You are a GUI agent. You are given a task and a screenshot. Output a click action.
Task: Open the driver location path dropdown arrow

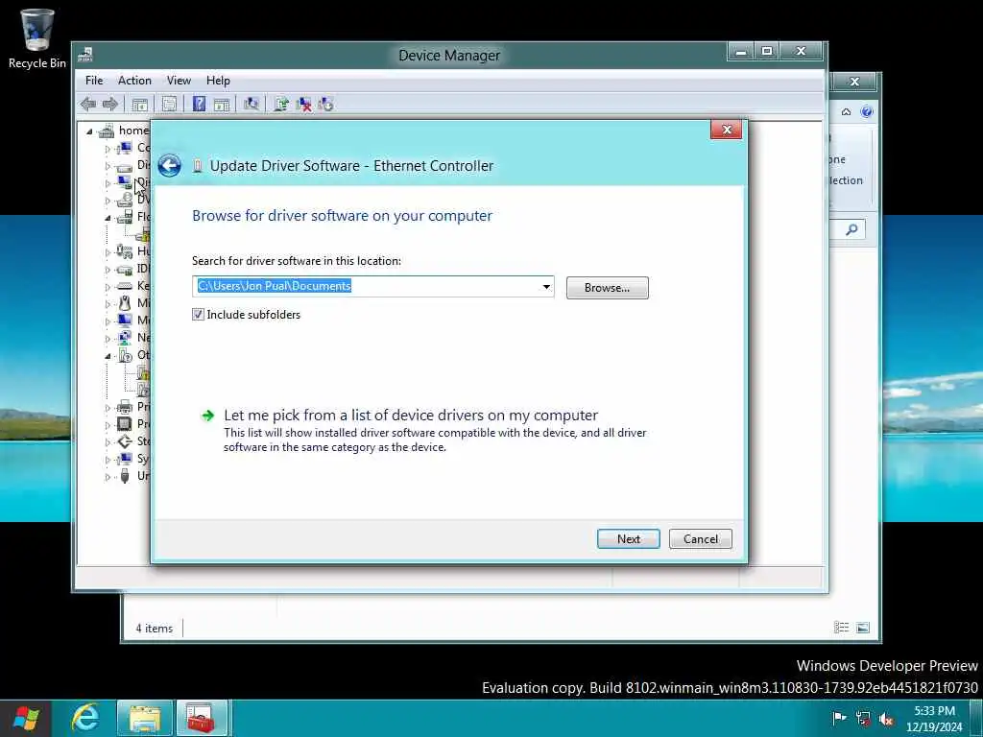click(546, 287)
